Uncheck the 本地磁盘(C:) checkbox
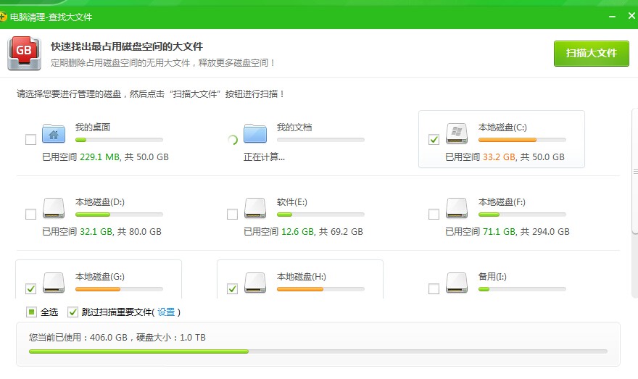Image resolution: width=638 pixels, height=379 pixels. (434, 139)
